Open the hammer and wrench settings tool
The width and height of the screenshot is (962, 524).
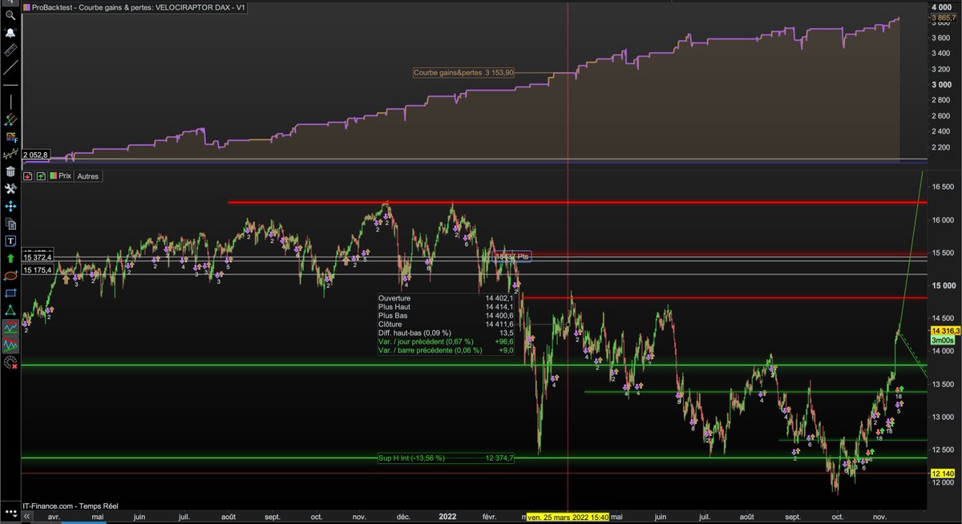tap(10, 188)
